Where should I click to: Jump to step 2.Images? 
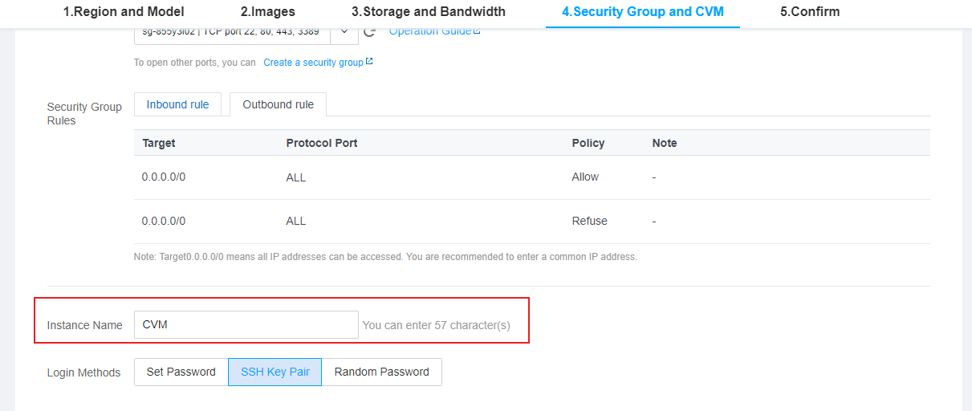[268, 12]
